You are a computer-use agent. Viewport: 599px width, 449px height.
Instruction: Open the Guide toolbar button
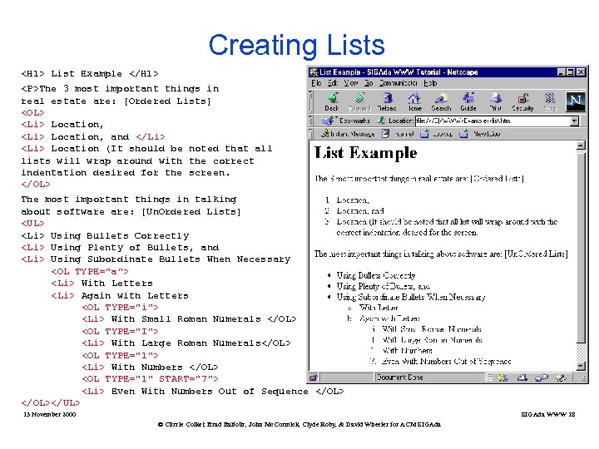coord(468,101)
